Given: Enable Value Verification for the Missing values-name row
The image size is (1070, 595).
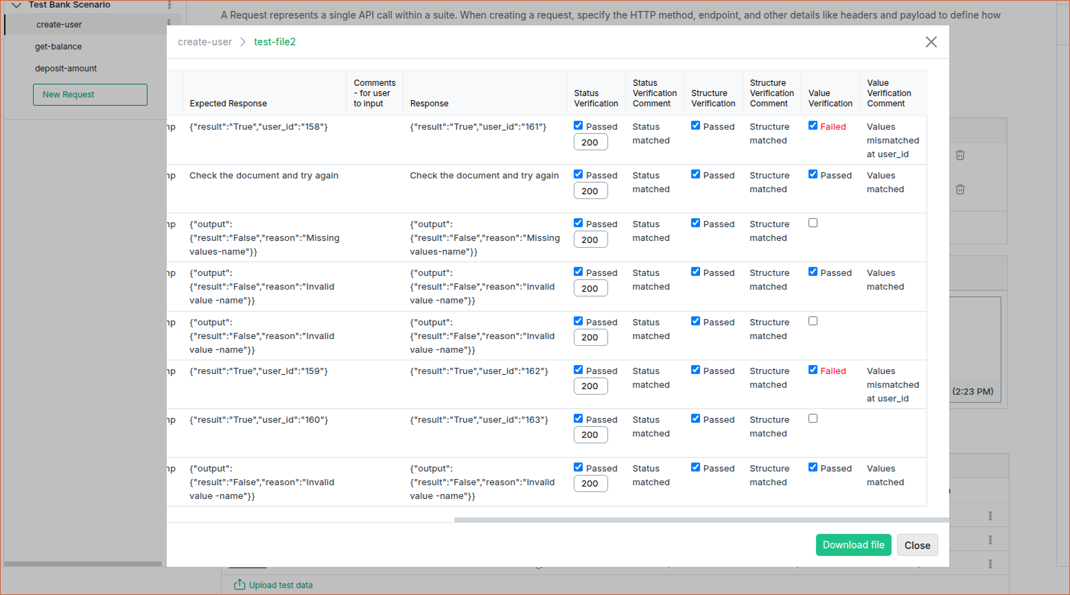Looking at the screenshot, I should [x=813, y=223].
